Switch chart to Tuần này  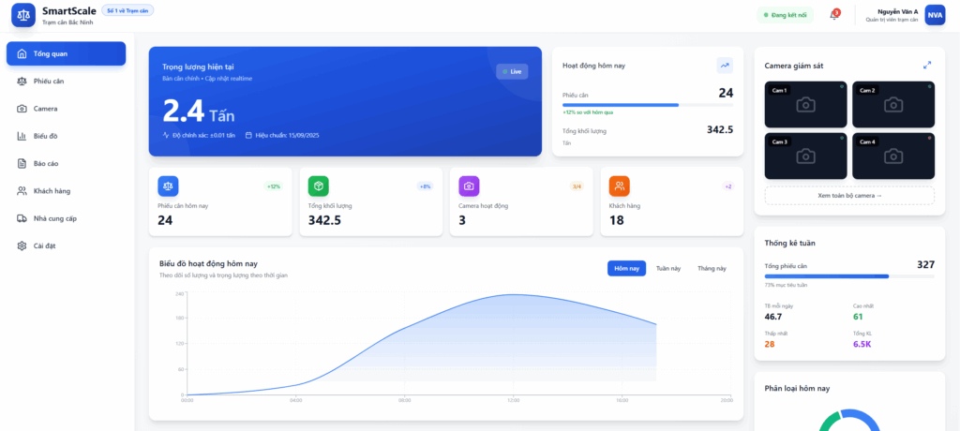tap(667, 268)
